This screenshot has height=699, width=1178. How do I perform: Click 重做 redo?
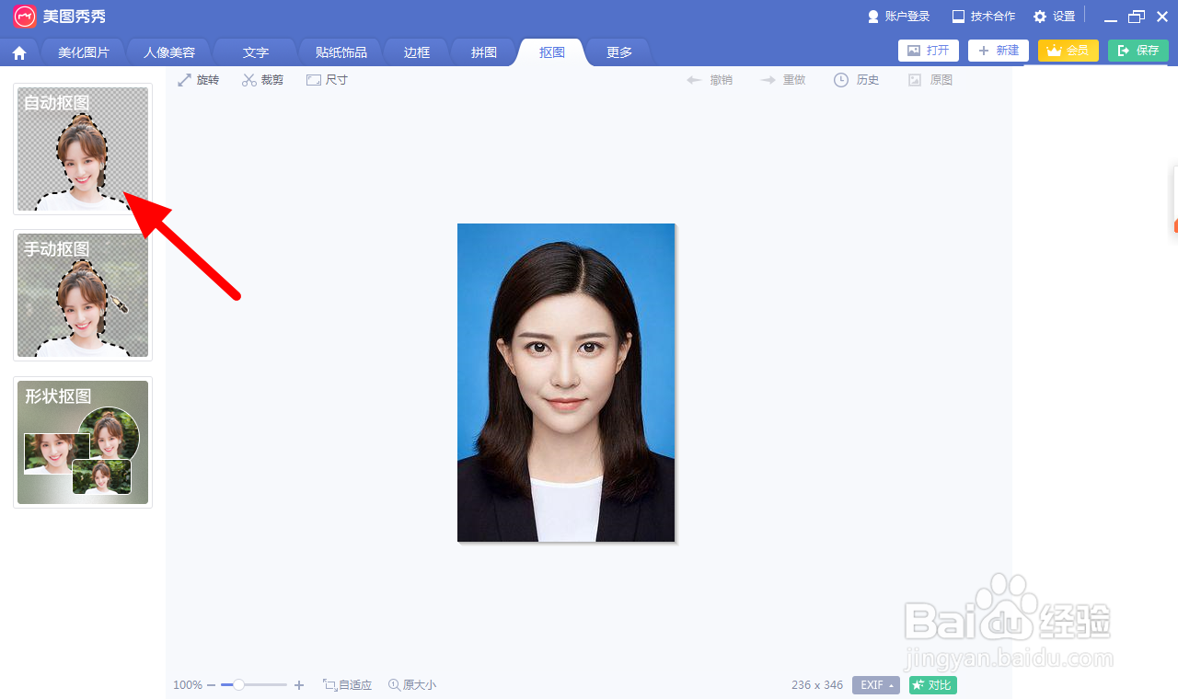783,80
